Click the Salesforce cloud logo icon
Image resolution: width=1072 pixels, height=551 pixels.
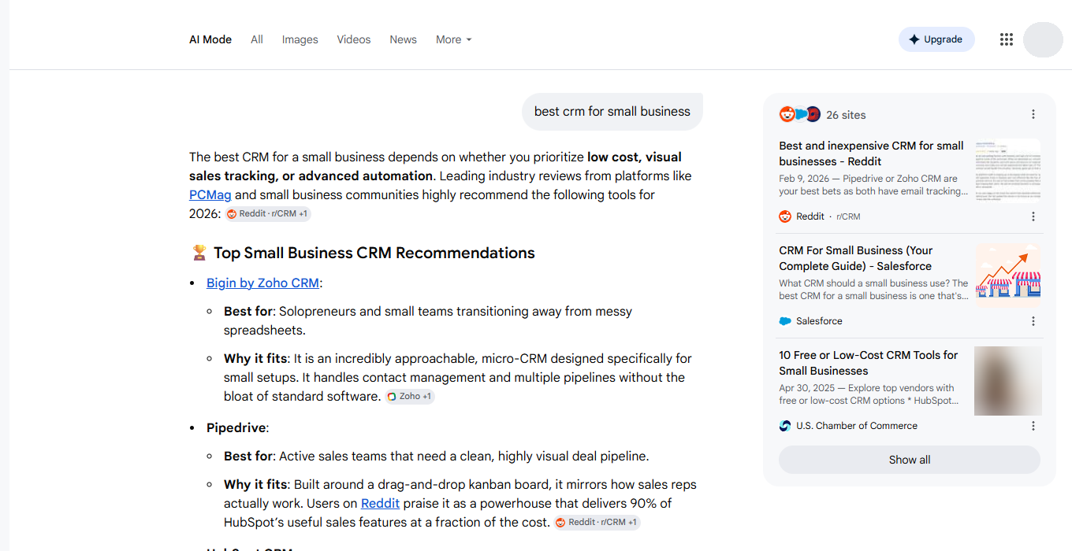785,321
